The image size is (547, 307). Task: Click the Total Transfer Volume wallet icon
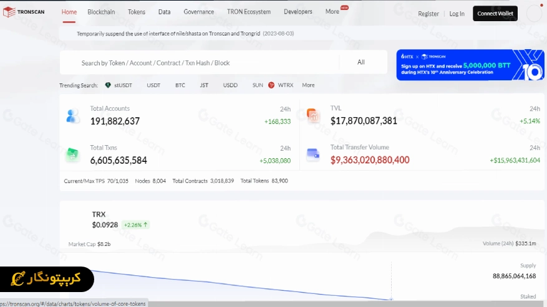tap(313, 154)
